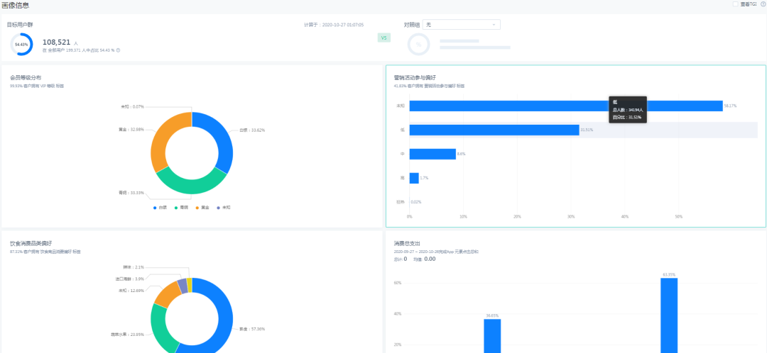Click the 狂热 row label with 0.02%
The height and width of the screenshot is (353, 767).
tap(400, 201)
